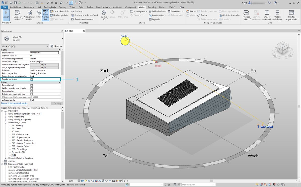This screenshot has width=301, height=187.
Task: Click Edytuj for Nadpisania widoczności/grafiki
Action: pyautogui.click(x=44, y=64)
